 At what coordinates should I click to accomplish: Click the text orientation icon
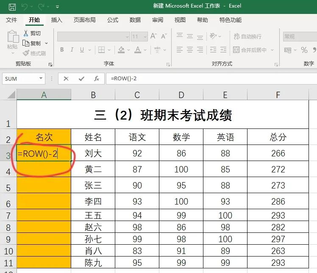click(x=213, y=36)
